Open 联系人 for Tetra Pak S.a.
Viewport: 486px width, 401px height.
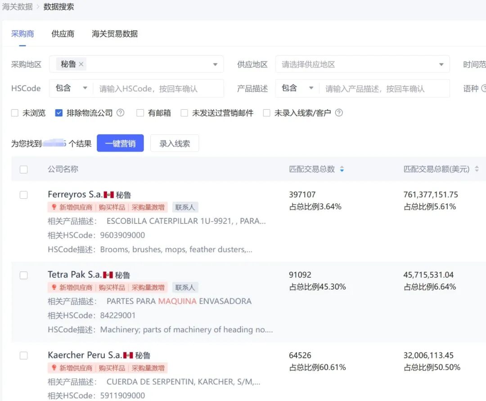click(x=185, y=287)
